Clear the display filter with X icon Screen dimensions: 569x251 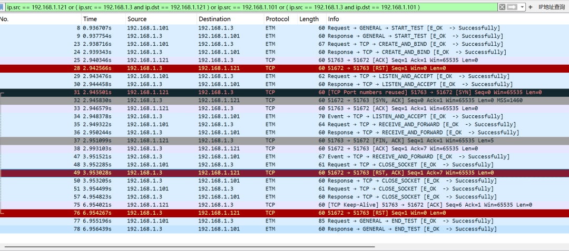(x=502, y=7)
